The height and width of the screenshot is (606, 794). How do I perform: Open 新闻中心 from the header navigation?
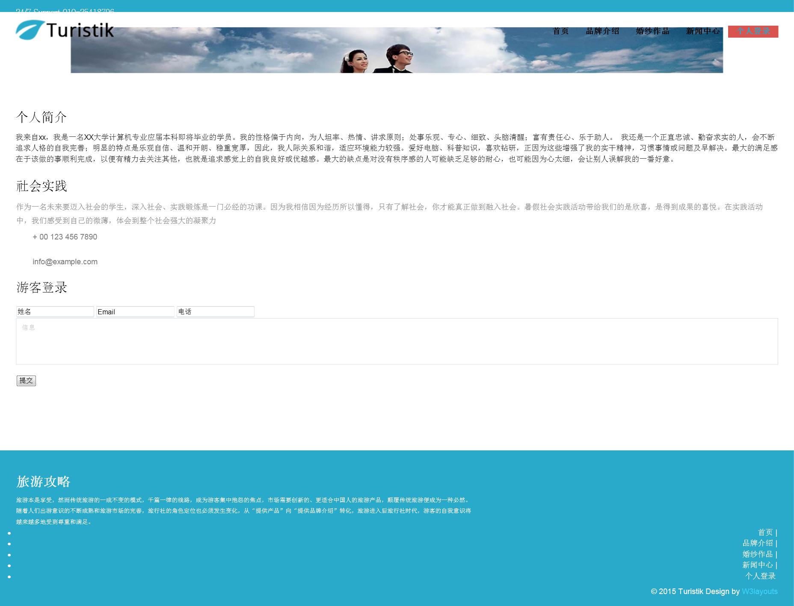point(702,31)
